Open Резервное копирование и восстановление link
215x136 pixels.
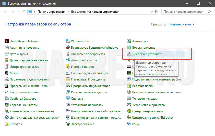point(157,92)
